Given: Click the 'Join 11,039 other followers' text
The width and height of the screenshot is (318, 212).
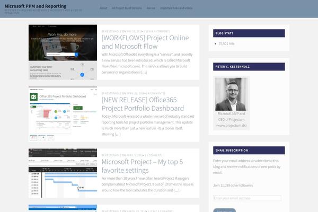Looking at the screenshot, I should click(233, 185).
